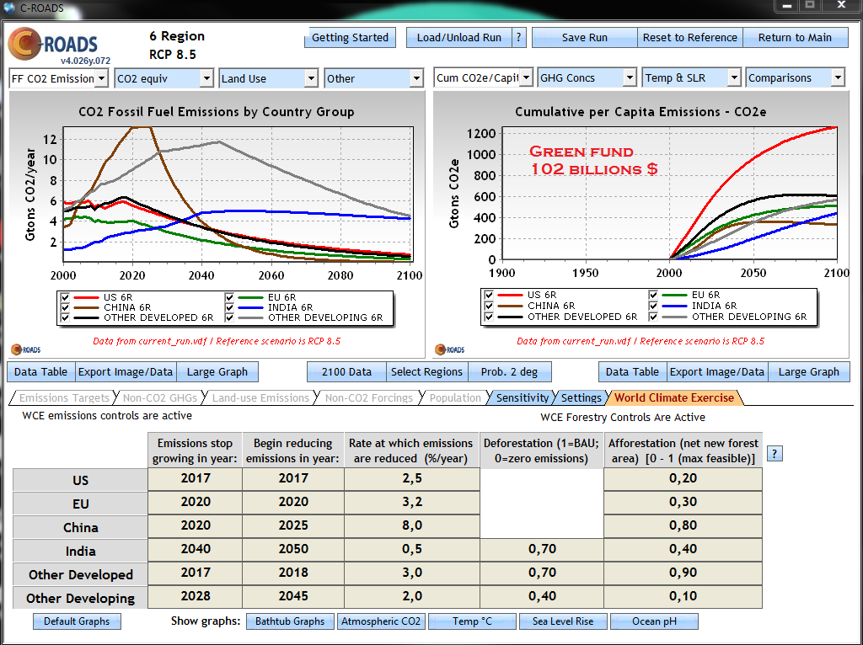Open the Cum CO2e/Capita dropdown
This screenshot has width=863, height=645.
click(483, 77)
